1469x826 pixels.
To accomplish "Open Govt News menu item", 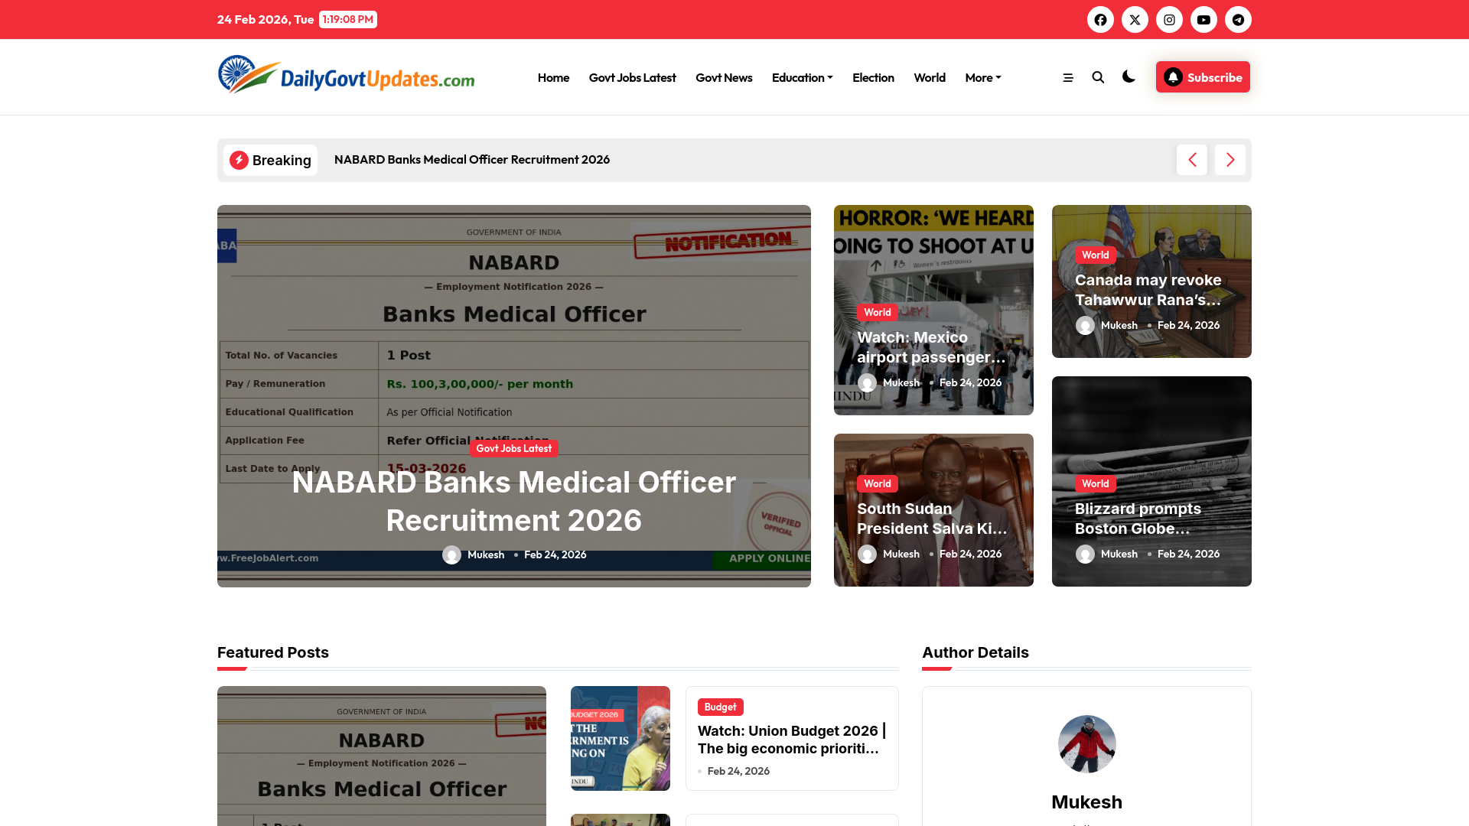I will coord(724,77).
